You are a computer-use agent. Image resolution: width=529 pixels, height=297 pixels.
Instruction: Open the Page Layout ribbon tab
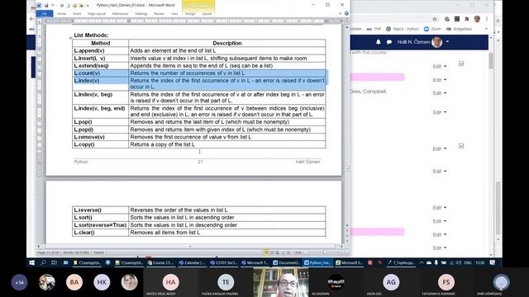97,14
